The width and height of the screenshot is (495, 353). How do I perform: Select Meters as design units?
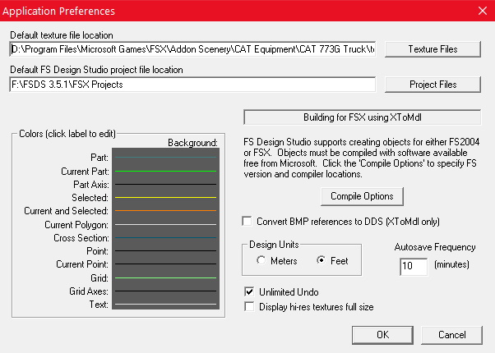(x=261, y=261)
